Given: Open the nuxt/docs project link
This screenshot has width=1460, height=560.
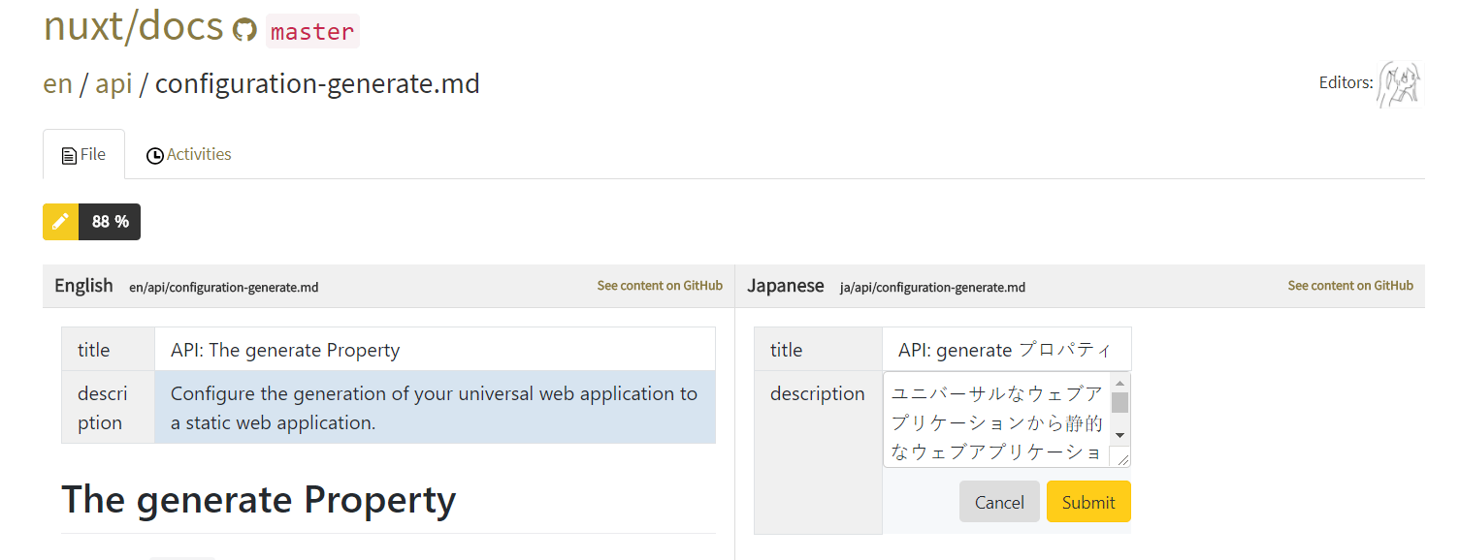Looking at the screenshot, I should click(x=134, y=26).
